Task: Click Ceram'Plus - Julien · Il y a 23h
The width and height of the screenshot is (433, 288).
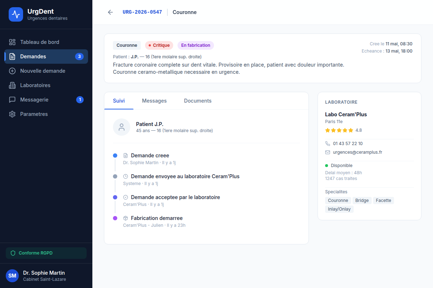Action: click(x=154, y=225)
